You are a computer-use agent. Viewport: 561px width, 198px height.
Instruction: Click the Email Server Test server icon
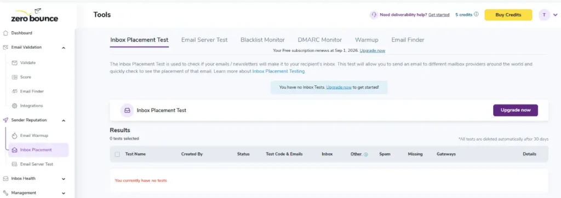(x=15, y=164)
